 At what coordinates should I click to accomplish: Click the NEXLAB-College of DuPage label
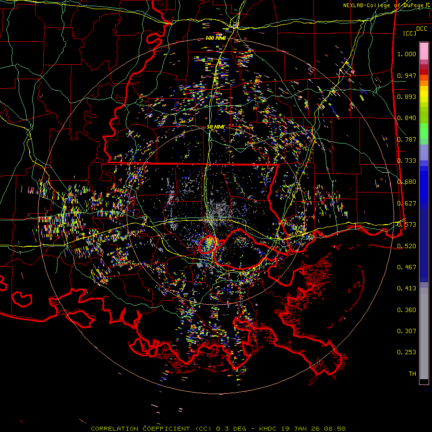[383, 5]
